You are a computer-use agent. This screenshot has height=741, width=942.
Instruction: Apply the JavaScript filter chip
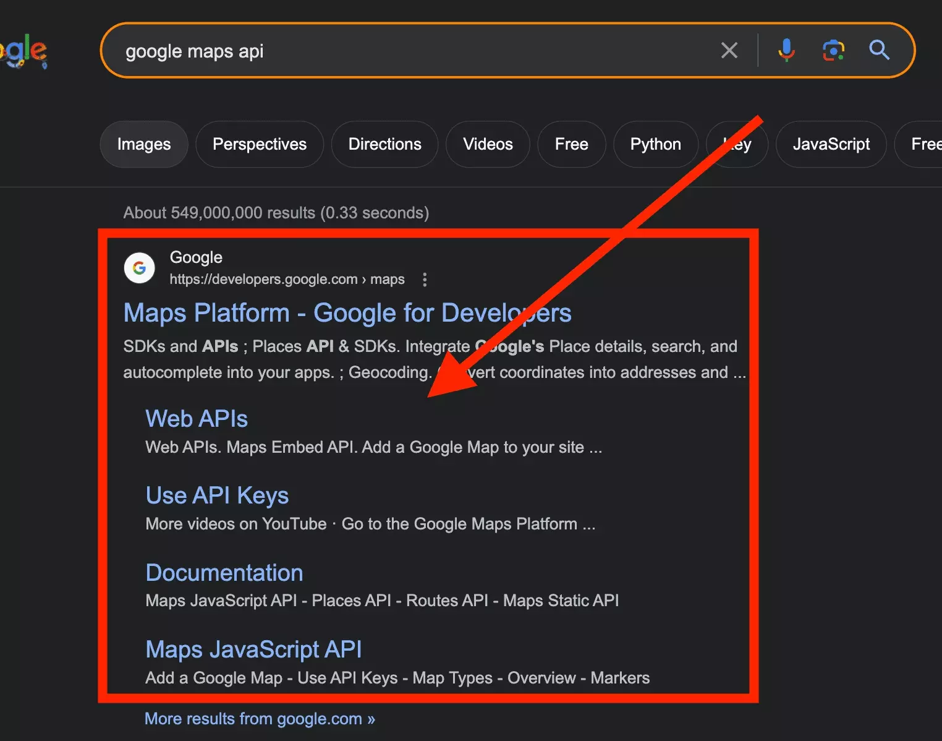point(831,144)
